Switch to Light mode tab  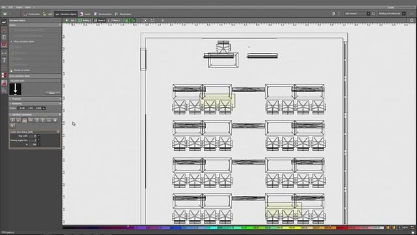[48, 14]
